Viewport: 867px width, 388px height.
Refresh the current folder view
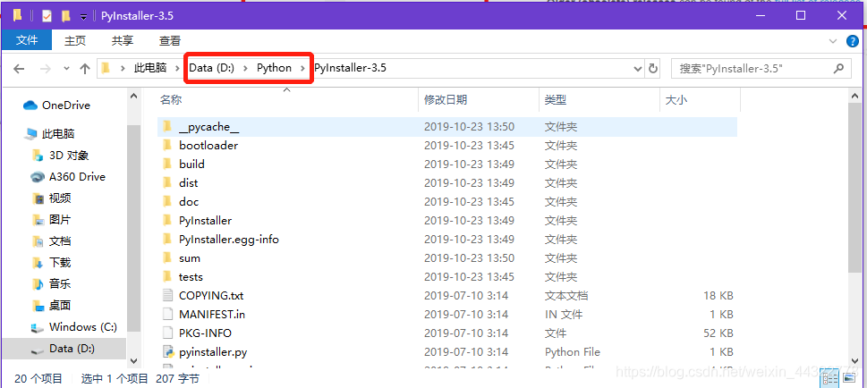653,69
